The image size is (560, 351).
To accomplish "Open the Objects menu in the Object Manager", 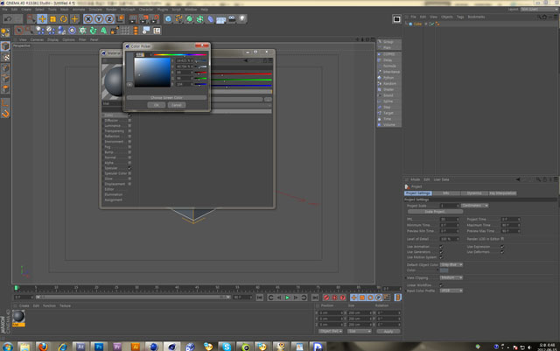I will click(447, 17).
